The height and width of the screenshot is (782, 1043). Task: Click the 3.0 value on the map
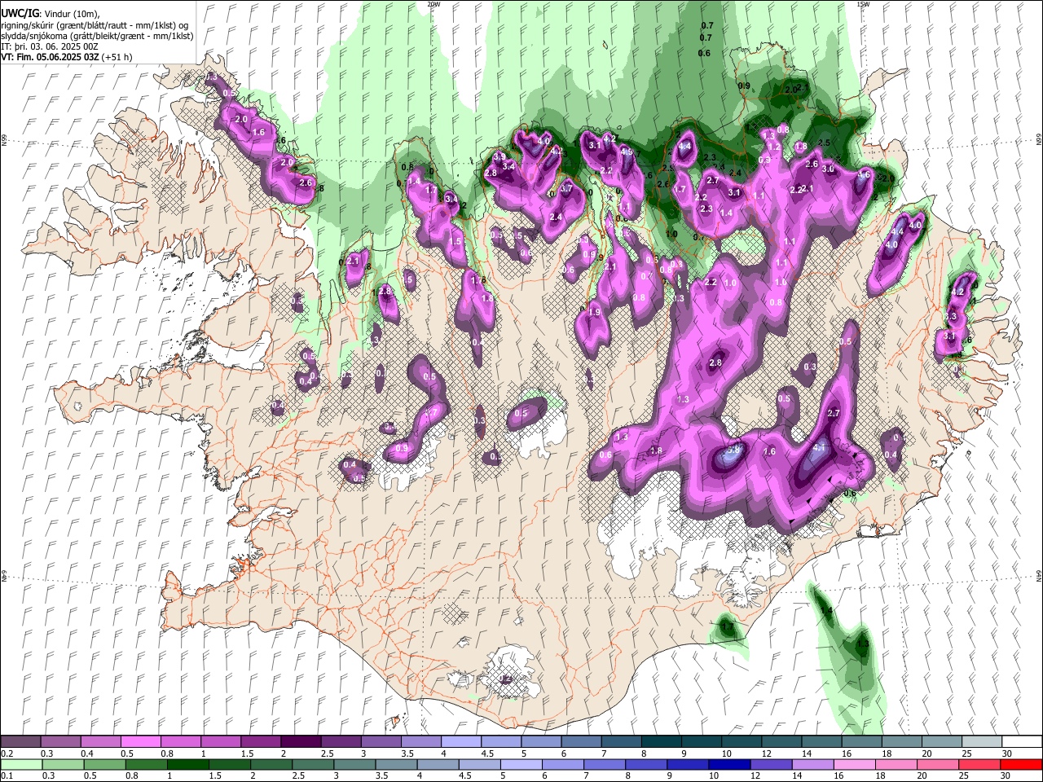[828, 169]
